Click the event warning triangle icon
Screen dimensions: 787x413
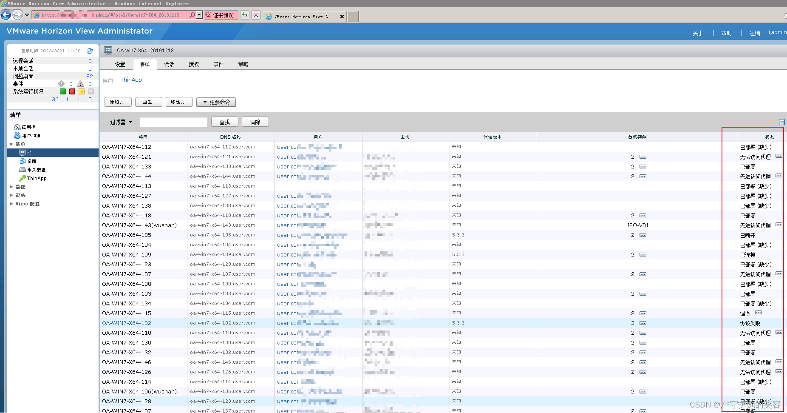click(x=80, y=84)
